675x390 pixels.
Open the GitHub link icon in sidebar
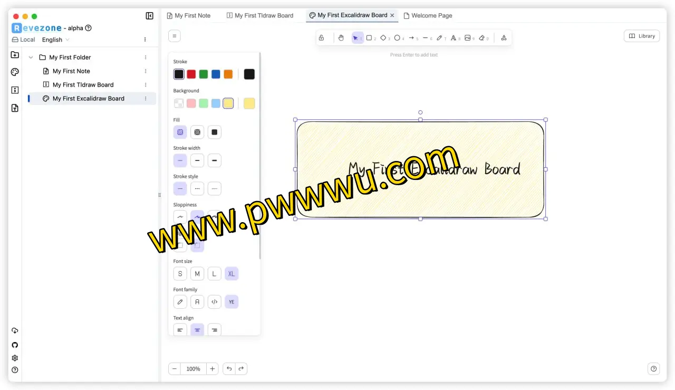pyautogui.click(x=15, y=345)
